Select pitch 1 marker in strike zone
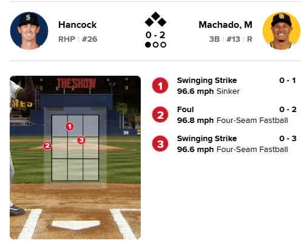 click(x=70, y=127)
